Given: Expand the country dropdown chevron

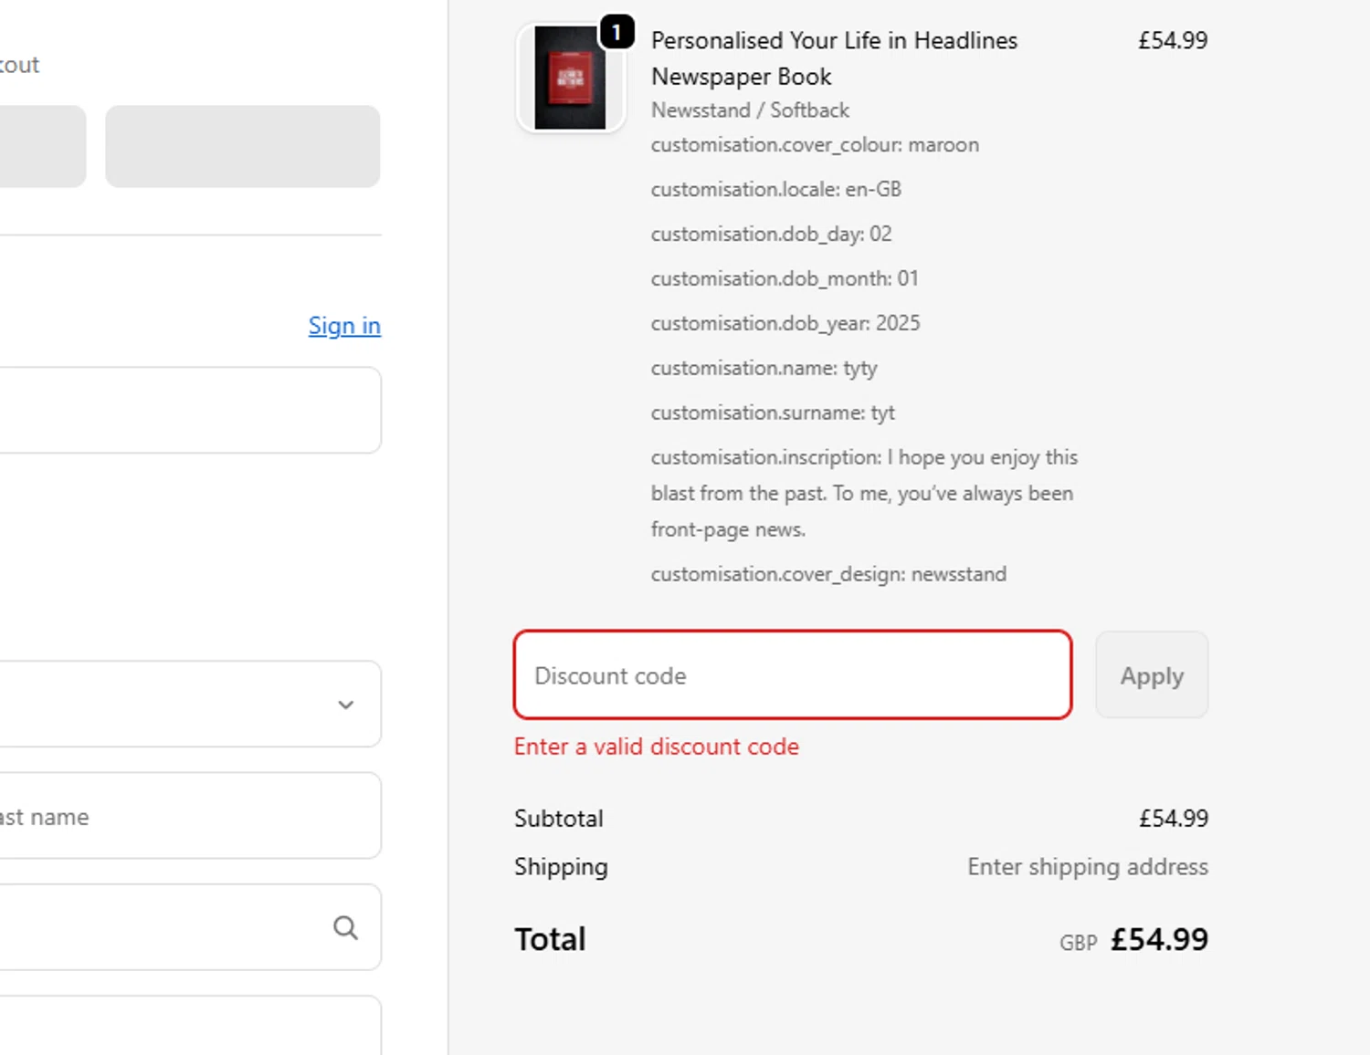Looking at the screenshot, I should [x=345, y=705].
